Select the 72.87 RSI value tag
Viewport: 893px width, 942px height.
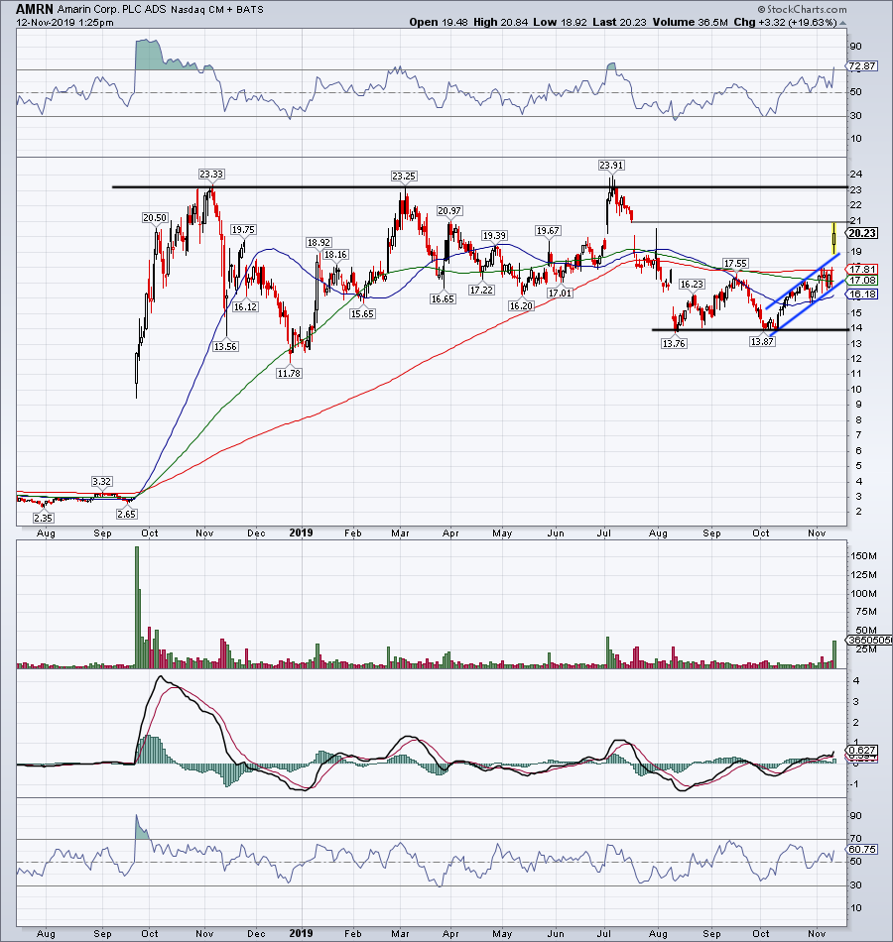click(x=862, y=66)
